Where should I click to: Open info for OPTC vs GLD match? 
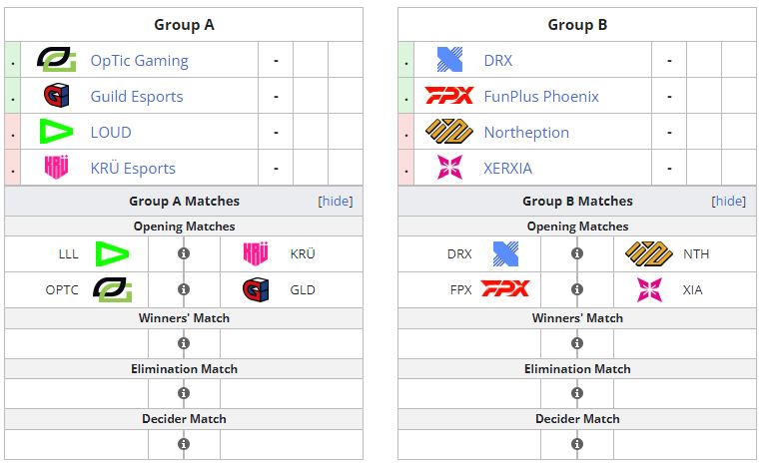pos(184,289)
